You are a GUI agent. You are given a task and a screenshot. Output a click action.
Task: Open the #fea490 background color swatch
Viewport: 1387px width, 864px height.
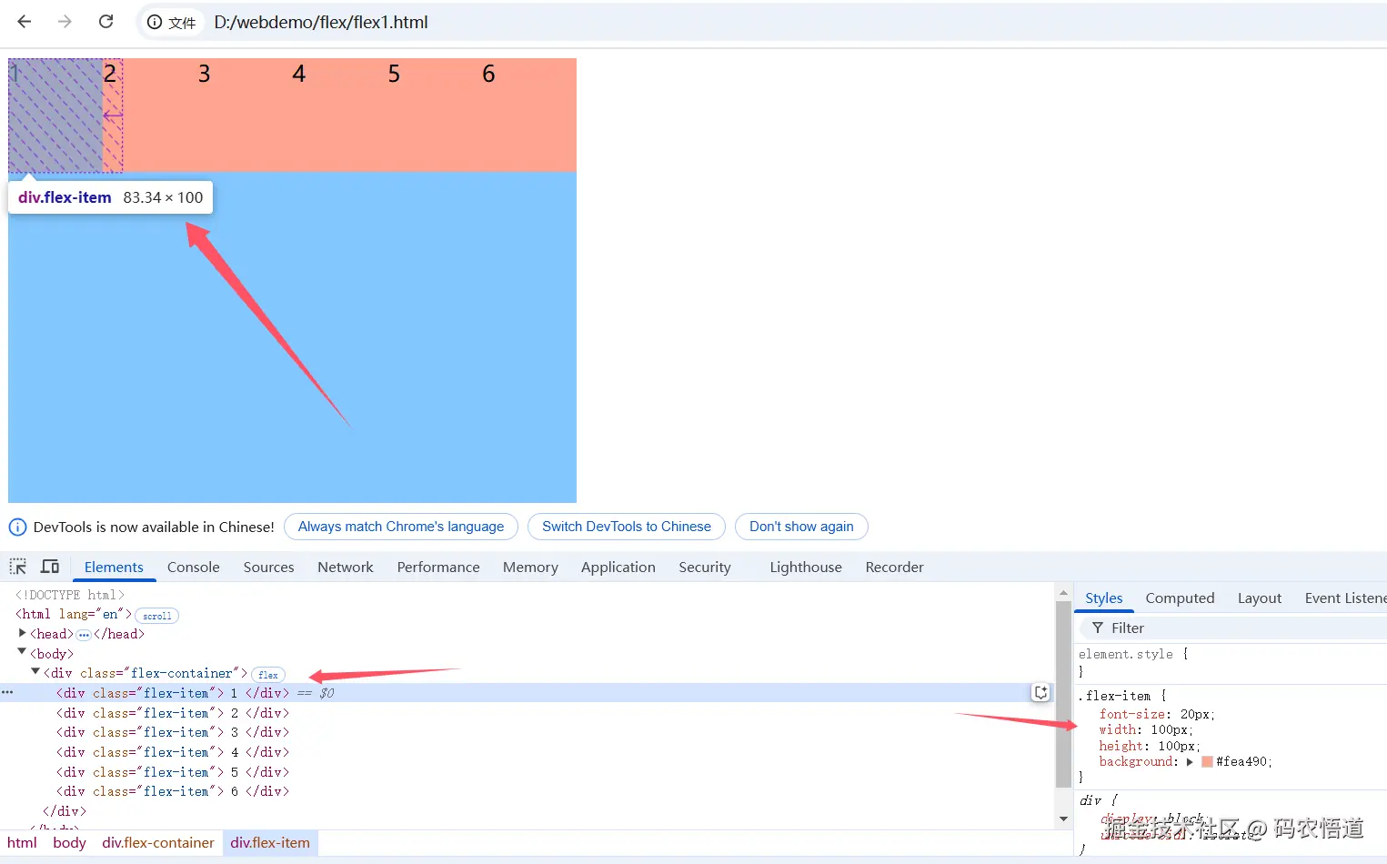[1207, 762]
